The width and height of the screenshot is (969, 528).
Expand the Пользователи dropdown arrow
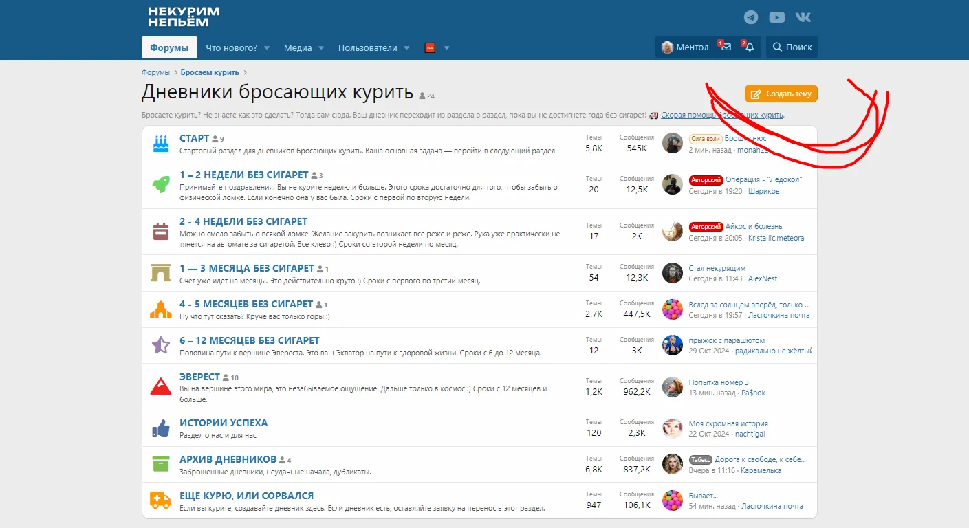[x=406, y=47]
